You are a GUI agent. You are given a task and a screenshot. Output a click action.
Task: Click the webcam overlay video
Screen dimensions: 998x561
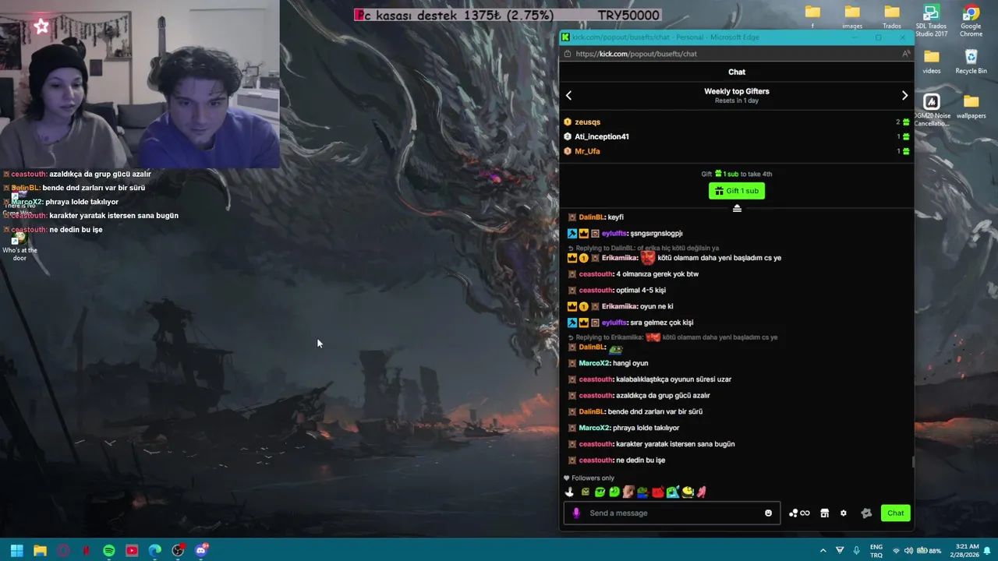(x=140, y=83)
